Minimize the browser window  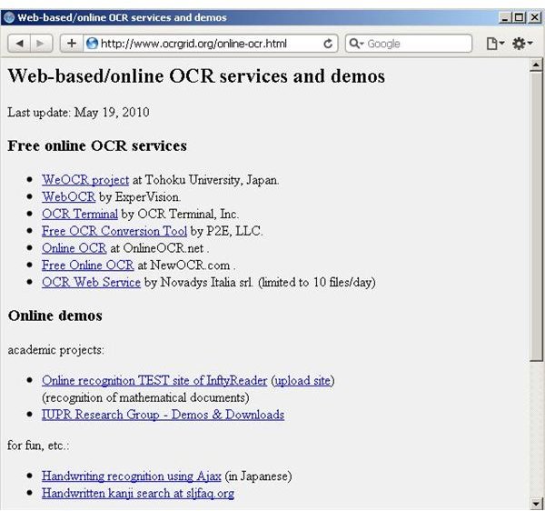point(505,17)
